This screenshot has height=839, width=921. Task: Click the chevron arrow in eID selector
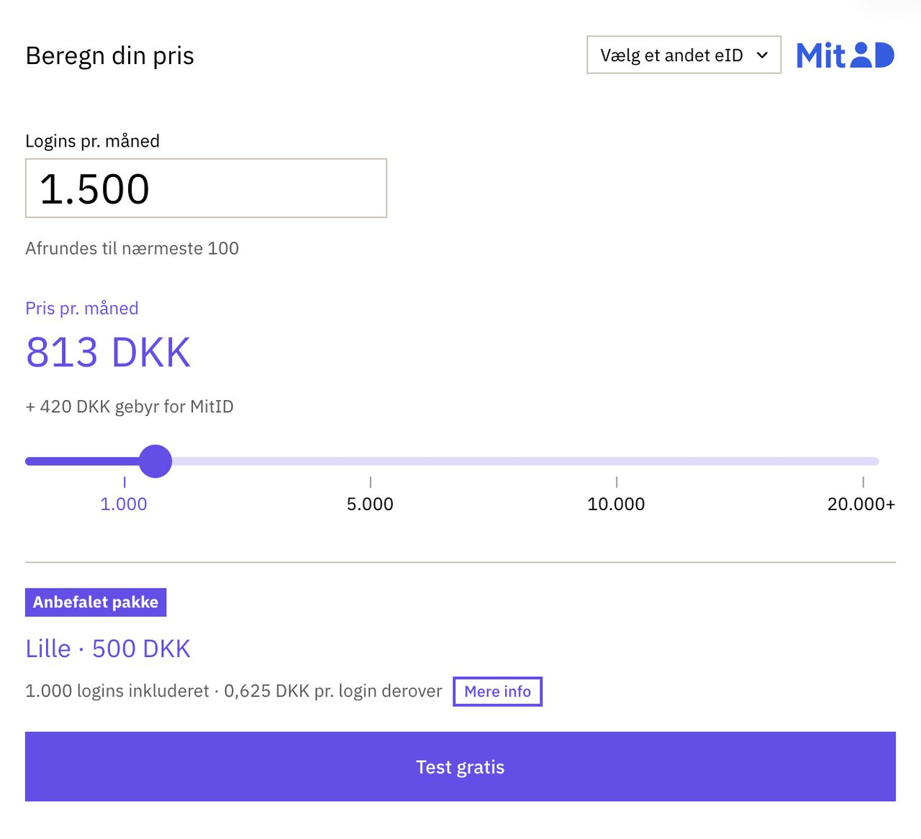(762, 55)
